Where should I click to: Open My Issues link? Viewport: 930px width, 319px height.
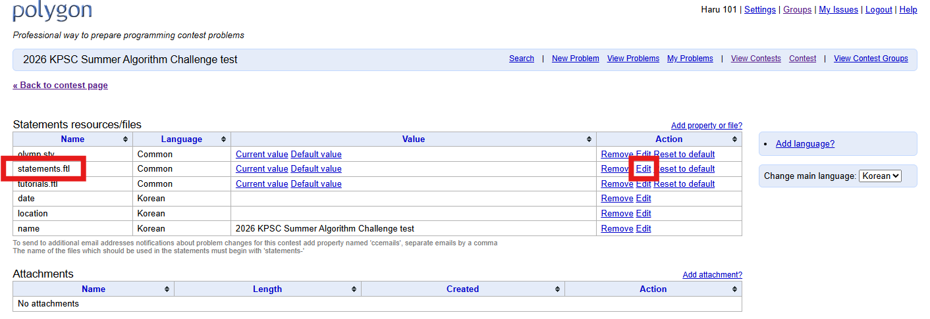pyautogui.click(x=838, y=10)
